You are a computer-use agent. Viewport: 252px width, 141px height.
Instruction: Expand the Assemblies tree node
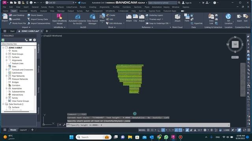coord(7,89)
